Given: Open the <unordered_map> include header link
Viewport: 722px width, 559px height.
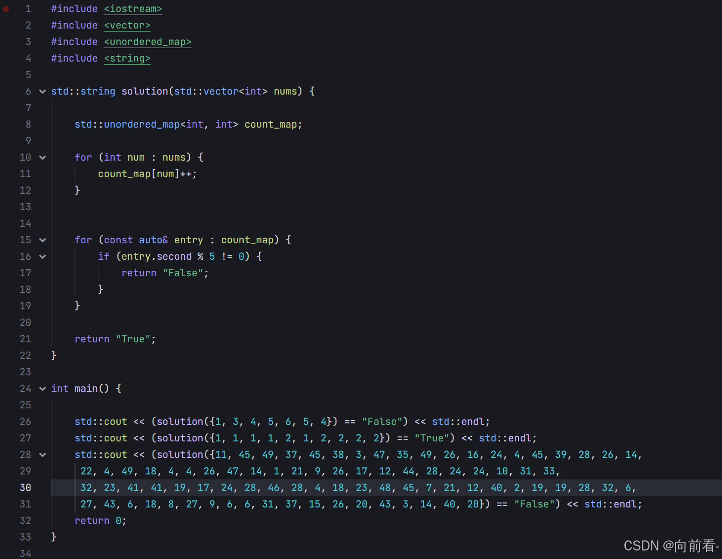Looking at the screenshot, I should point(148,42).
